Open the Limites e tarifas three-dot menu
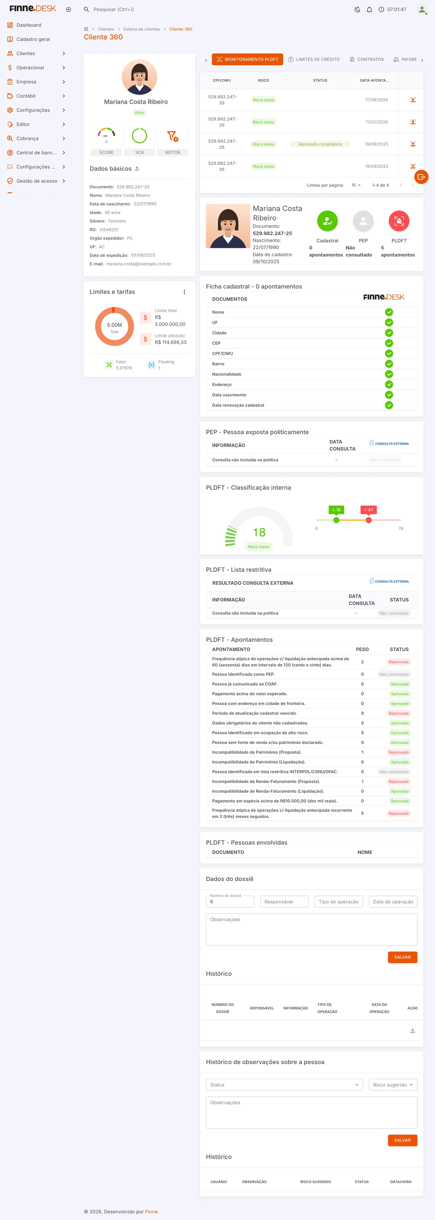Image resolution: width=435 pixels, height=1220 pixels. (185, 292)
